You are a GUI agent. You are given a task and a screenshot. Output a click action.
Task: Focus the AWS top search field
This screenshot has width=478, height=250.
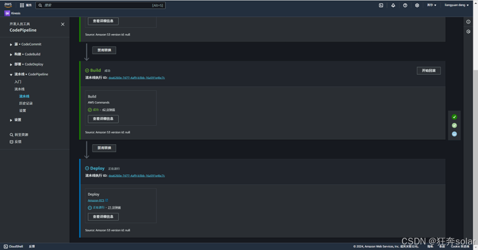tap(101, 5)
